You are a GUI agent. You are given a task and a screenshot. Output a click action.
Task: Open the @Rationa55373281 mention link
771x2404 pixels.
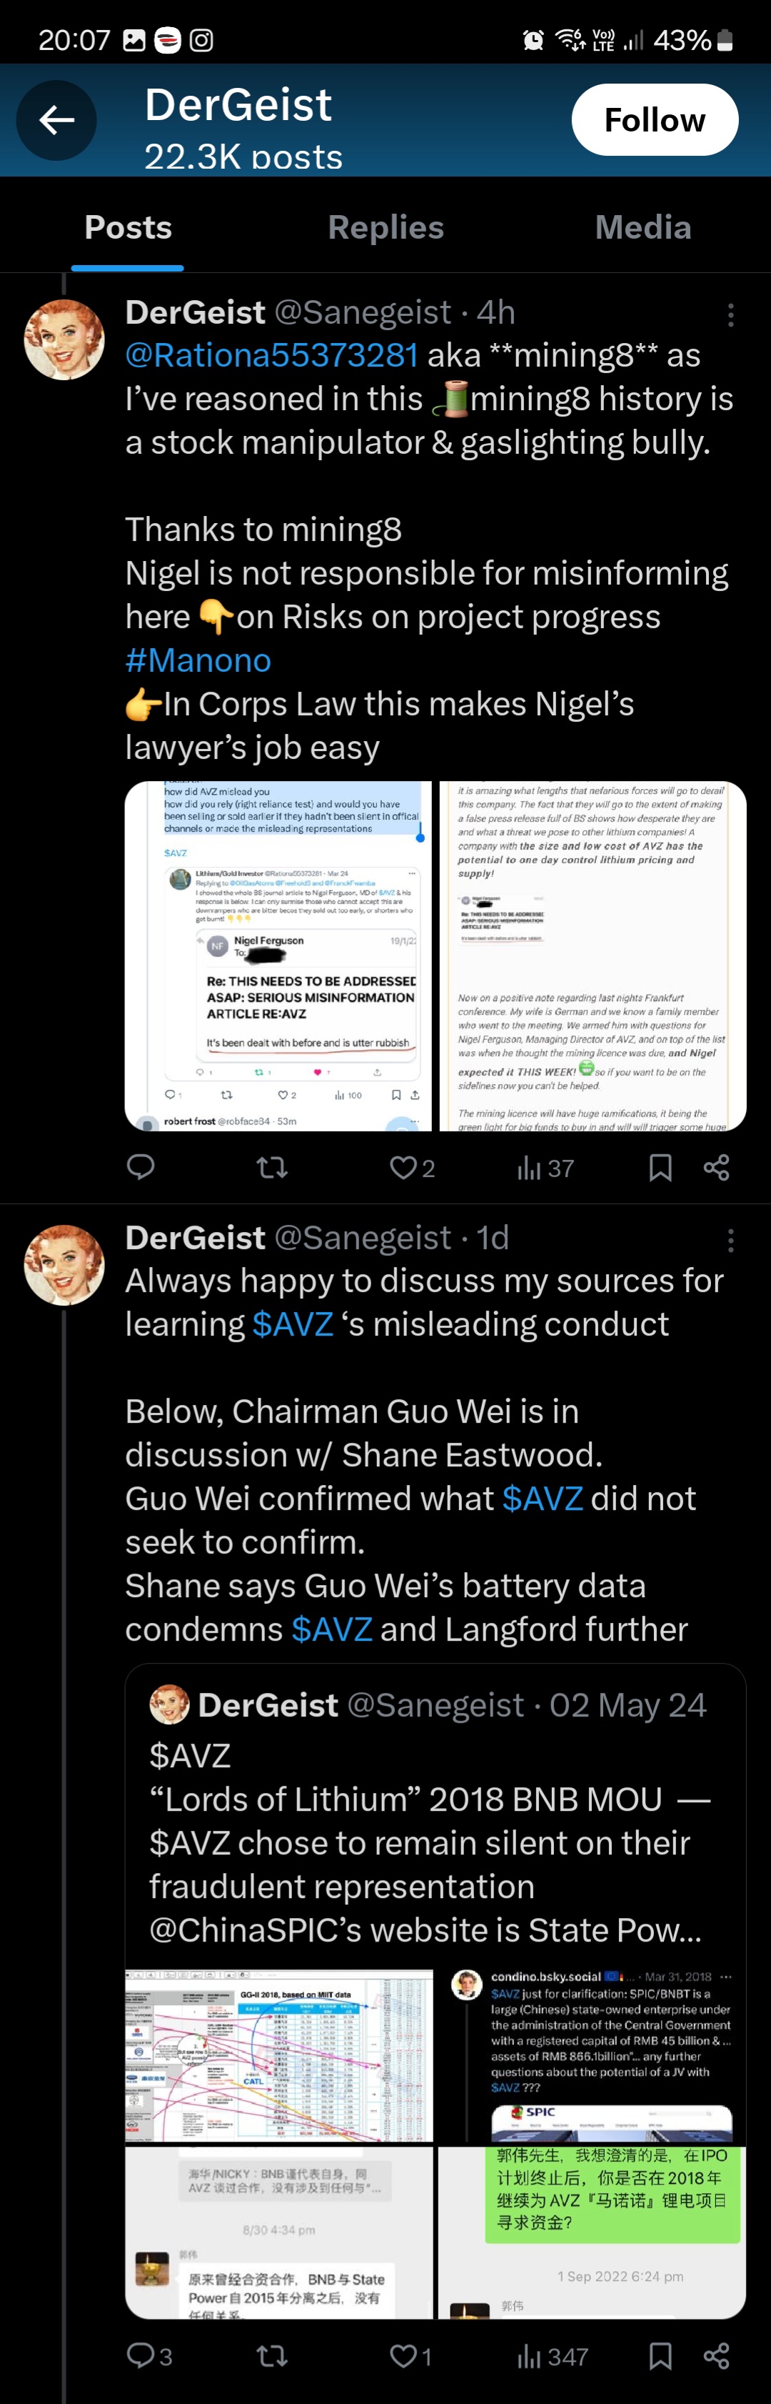[271, 356]
